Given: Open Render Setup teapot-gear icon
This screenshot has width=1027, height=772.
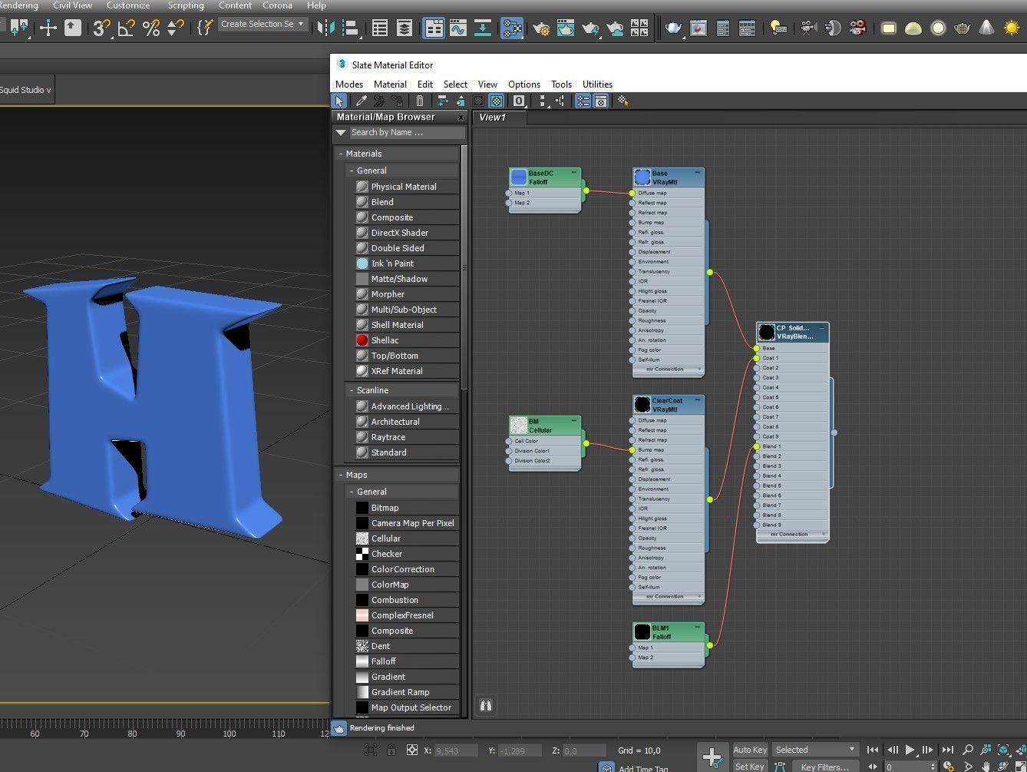Looking at the screenshot, I should point(541,28).
